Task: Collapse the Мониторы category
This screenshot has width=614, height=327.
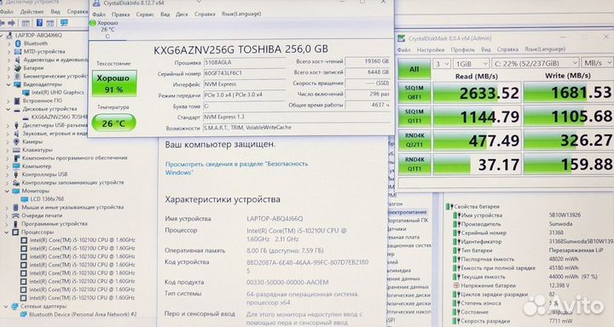Action: pyautogui.click(x=8, y=191)
